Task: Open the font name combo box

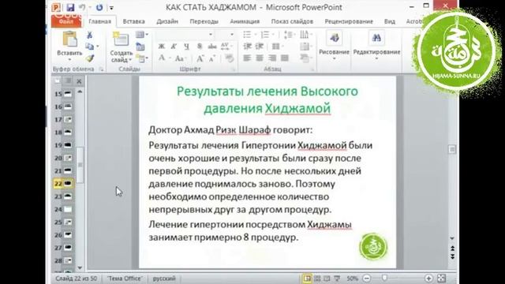Action: [185, 35]
